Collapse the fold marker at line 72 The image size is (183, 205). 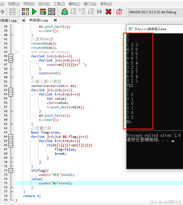[11, 171]
